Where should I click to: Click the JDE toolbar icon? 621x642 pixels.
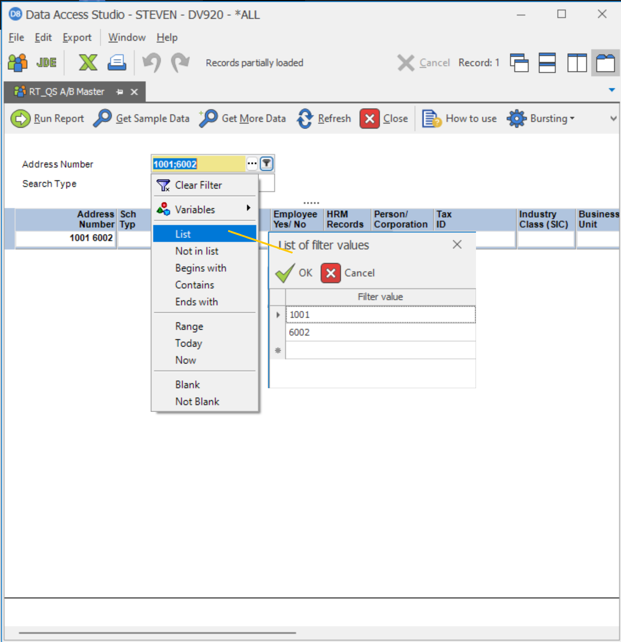coord(46,63)
